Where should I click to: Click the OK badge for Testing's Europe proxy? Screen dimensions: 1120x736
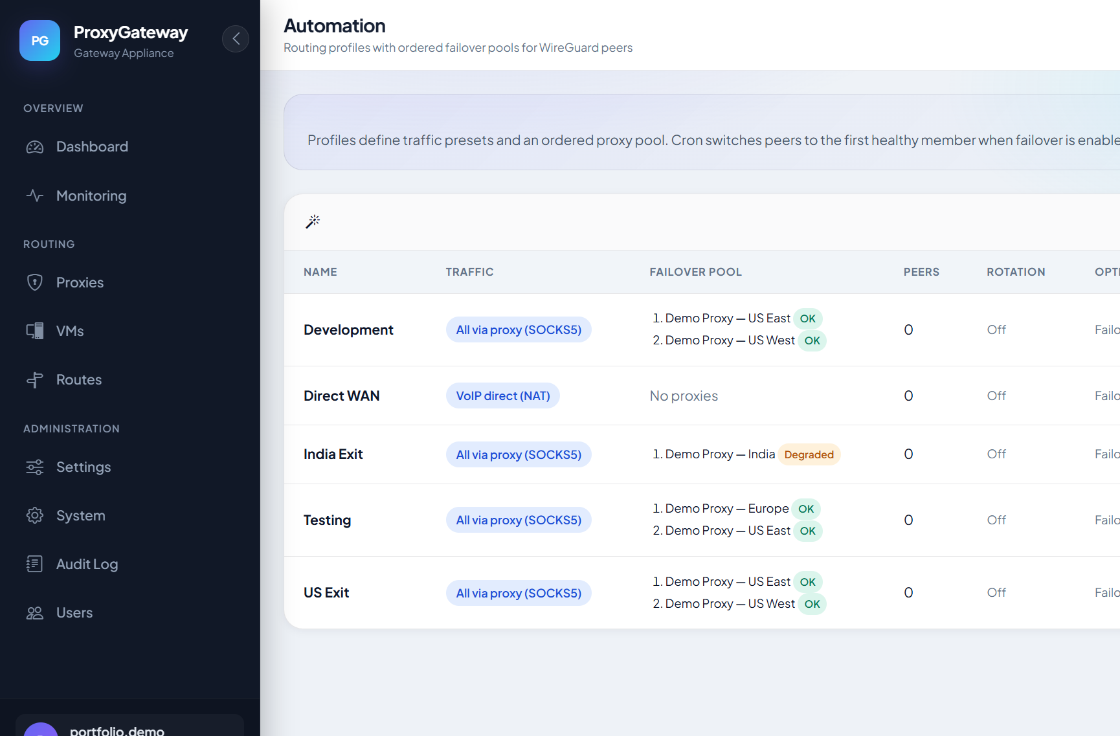(x=806, y=509)
